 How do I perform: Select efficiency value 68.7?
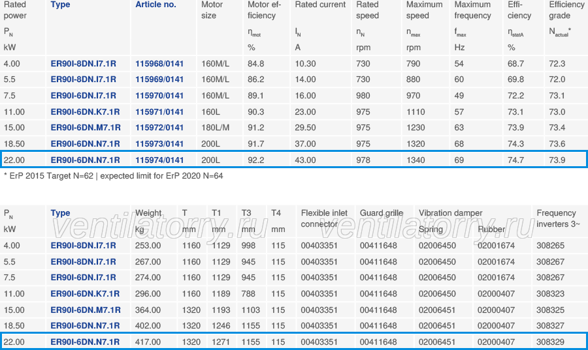point(515,64)
